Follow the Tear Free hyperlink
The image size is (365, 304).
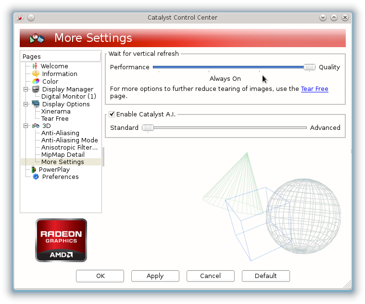pyautogui.click(x=315, y=89)
